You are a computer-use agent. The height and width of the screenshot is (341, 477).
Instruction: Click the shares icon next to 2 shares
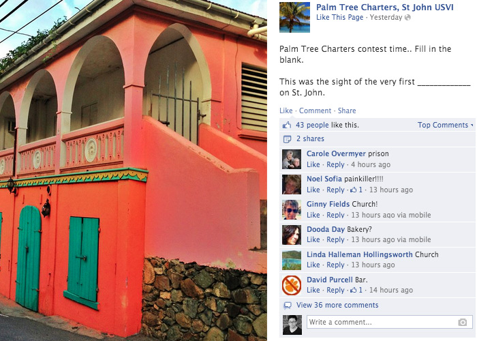287,139
